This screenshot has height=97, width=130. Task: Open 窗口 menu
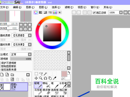pos(95,7)
